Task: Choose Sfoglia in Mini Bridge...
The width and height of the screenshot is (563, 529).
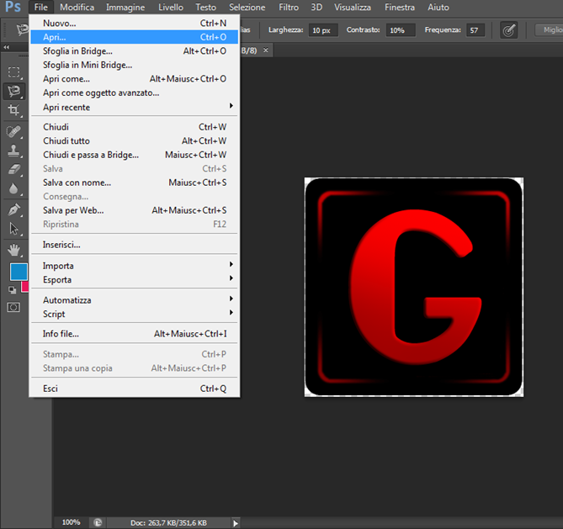Action: pos(134,65)
